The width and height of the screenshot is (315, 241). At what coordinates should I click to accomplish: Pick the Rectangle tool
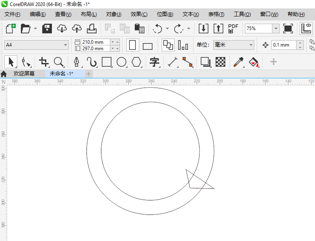[107, 62]
